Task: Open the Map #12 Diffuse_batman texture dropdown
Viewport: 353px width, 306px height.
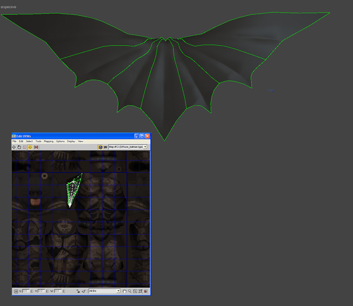Action: [128, 147]
